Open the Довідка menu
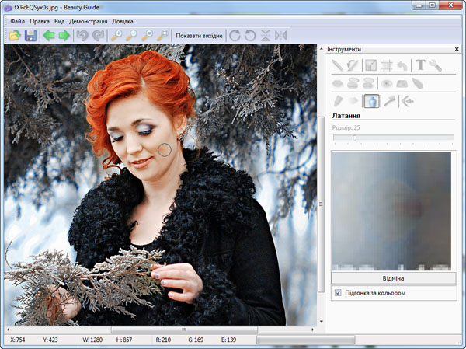The height and width of the screenshot is (349, 466). coord(122,21)
